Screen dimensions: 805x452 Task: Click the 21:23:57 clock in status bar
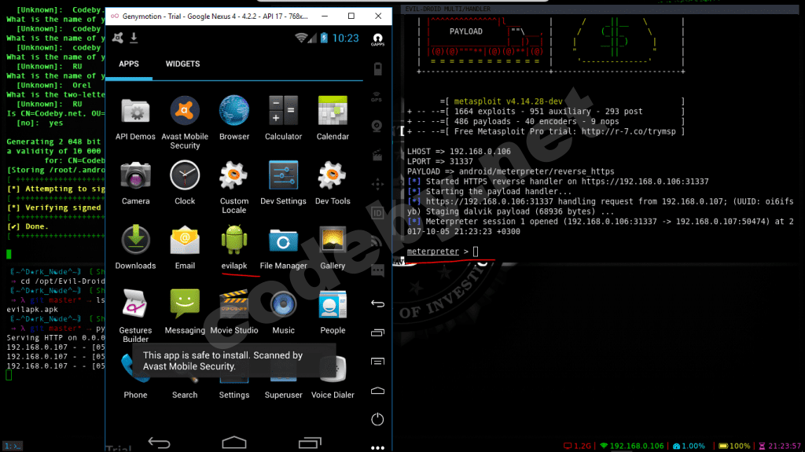[779, 446]
